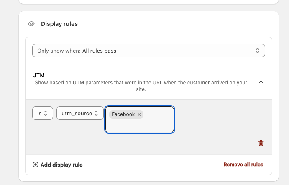Click the up-down arrows on the Is selector
Image resolution: width=289 pixels, height=185 pixels.
46,113
